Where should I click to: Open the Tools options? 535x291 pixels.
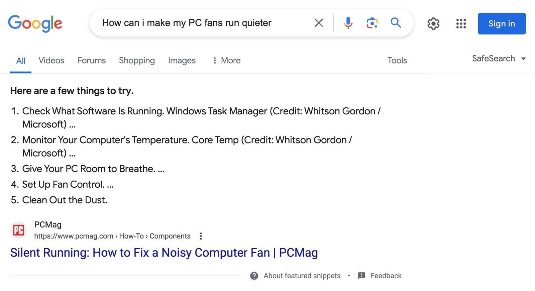click(397, 61)
